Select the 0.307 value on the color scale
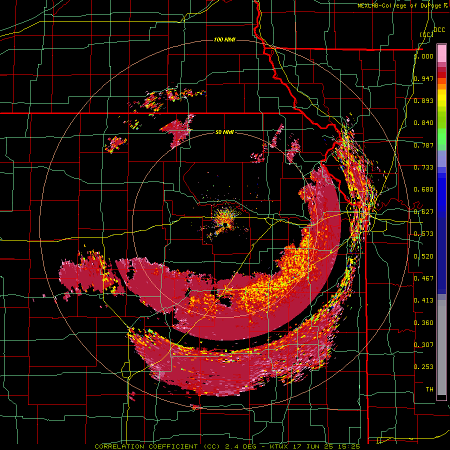The width and height of the screenshot is (450, 450). pos(423,345)
